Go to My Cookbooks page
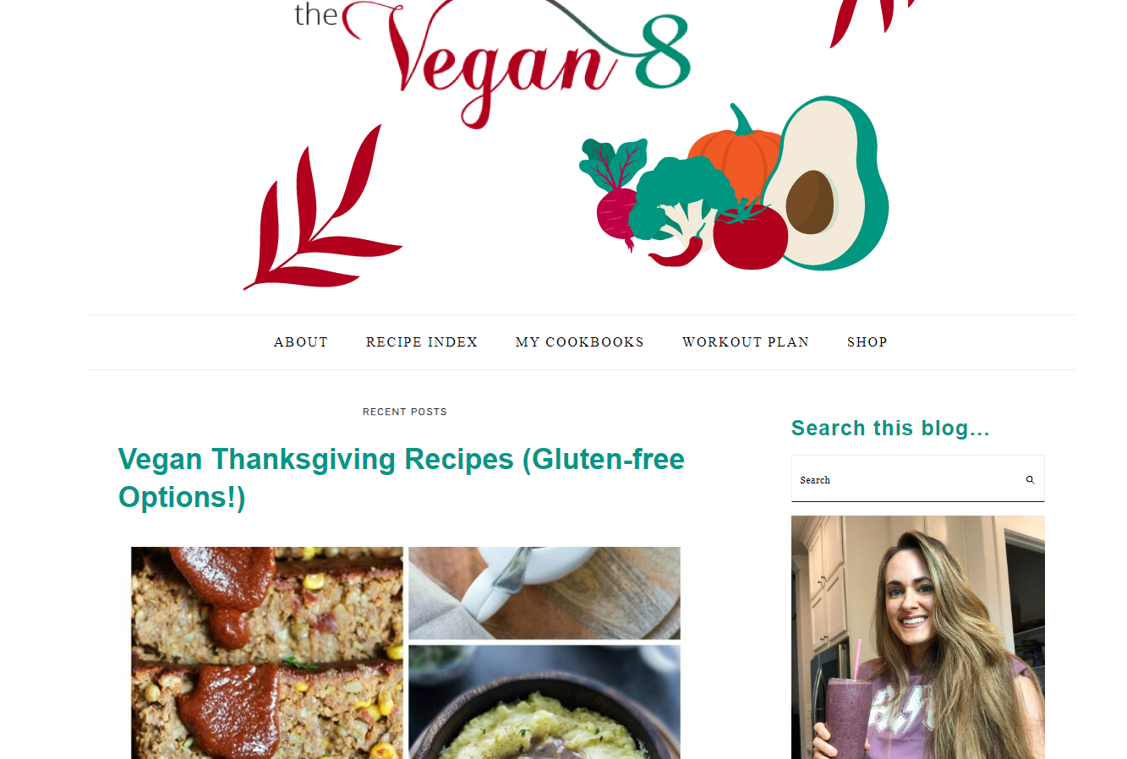1127x759 pixels. click(580, 342)
